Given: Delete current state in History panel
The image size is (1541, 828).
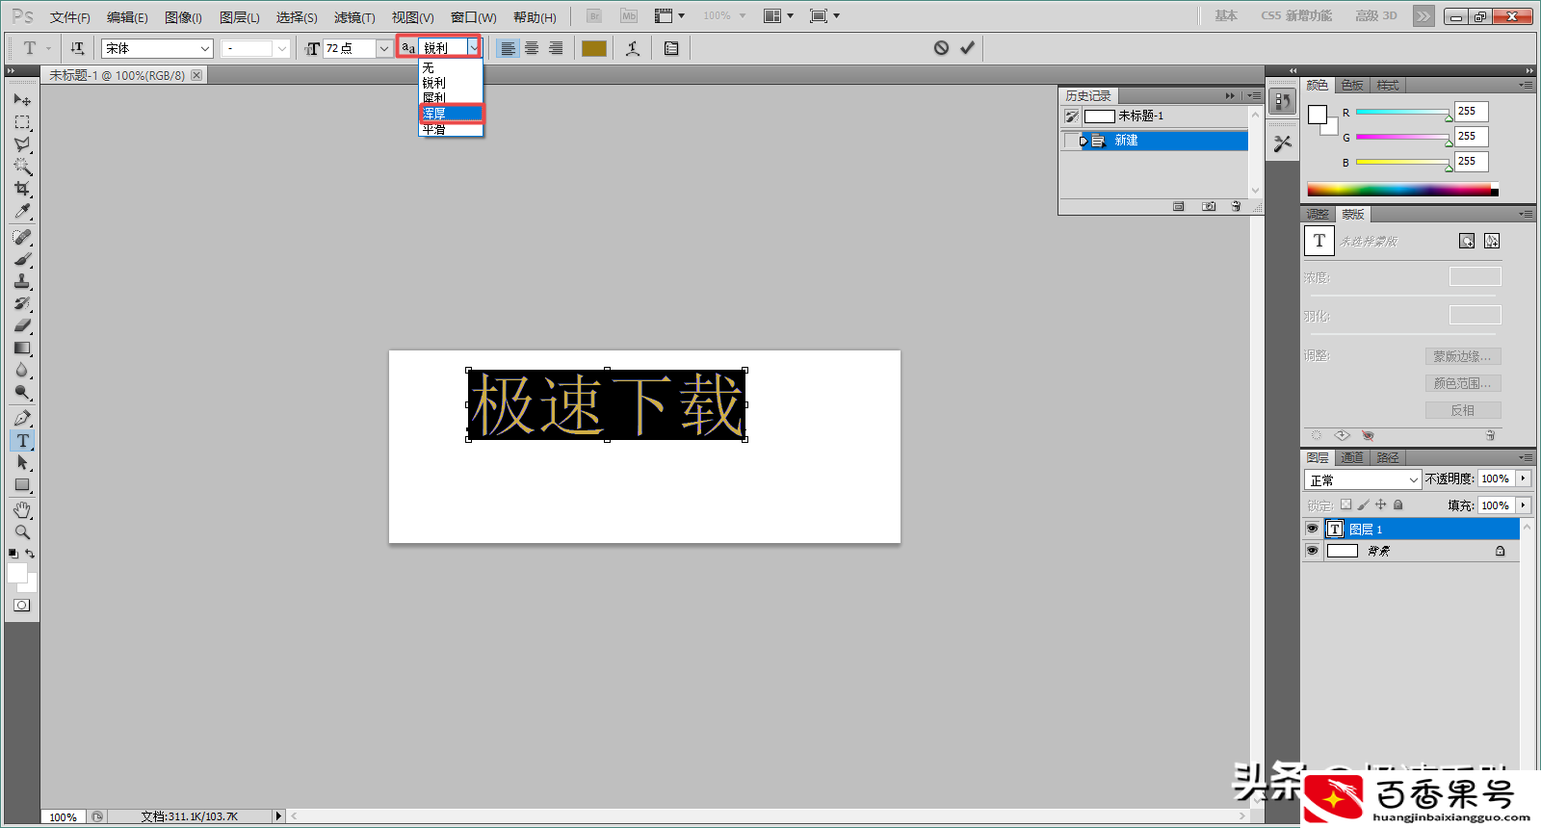Looking at the screenshot, I should [x=1236, y=206].
